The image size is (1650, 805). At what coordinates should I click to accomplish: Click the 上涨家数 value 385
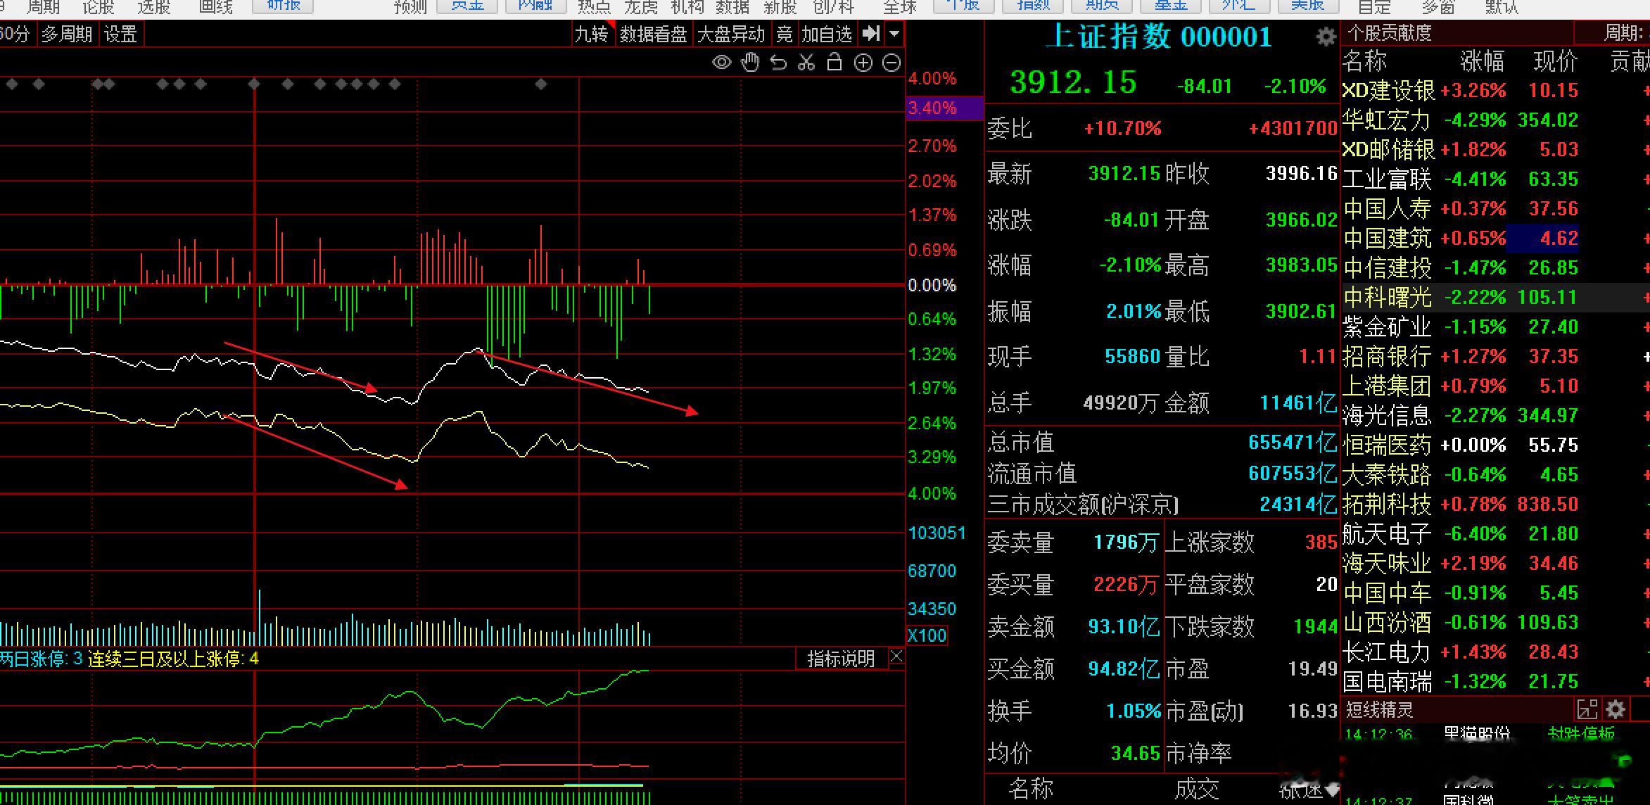coord(1321,542)
